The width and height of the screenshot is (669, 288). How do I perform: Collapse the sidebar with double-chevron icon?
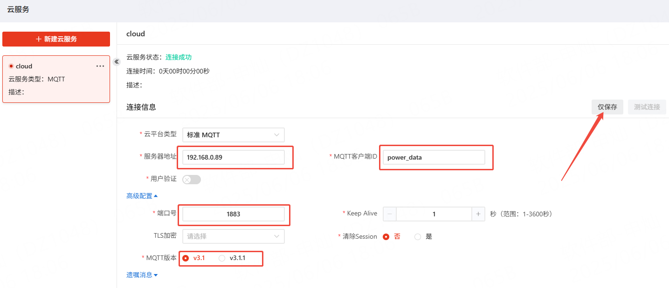[x=117, y=62]
